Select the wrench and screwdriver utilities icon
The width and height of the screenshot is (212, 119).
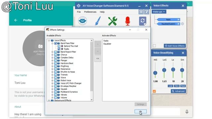[113, 21]
